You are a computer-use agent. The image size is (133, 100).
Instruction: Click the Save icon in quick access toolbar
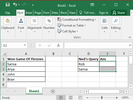pyautogui.click(x=8, y=5)
